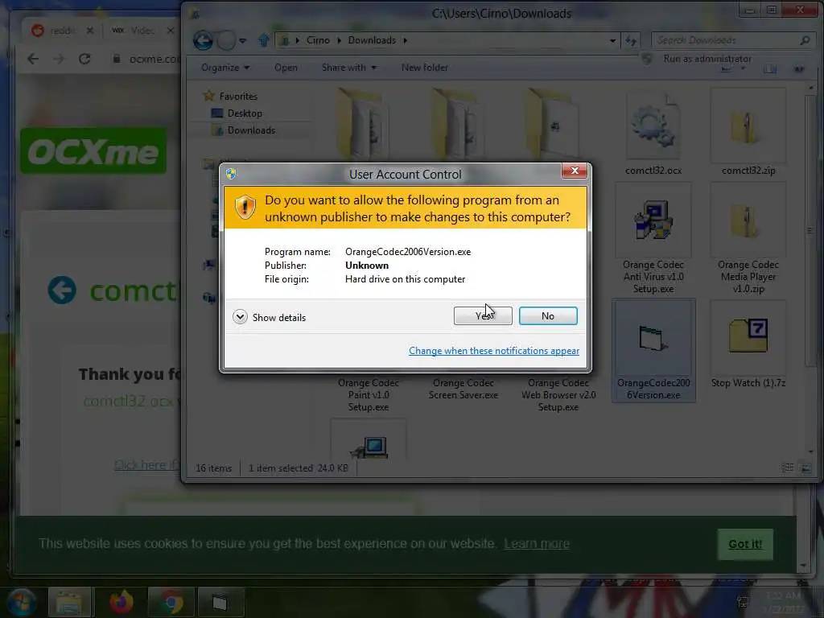Click the UAC warning shield icon

245,208
